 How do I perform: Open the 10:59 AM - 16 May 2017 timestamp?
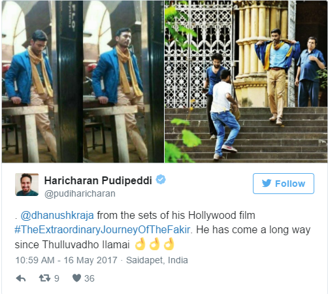coord(67,260)
